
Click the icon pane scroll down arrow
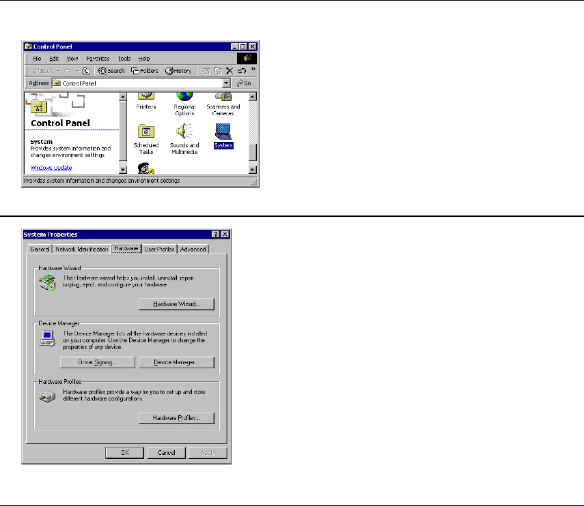point(253,170)
